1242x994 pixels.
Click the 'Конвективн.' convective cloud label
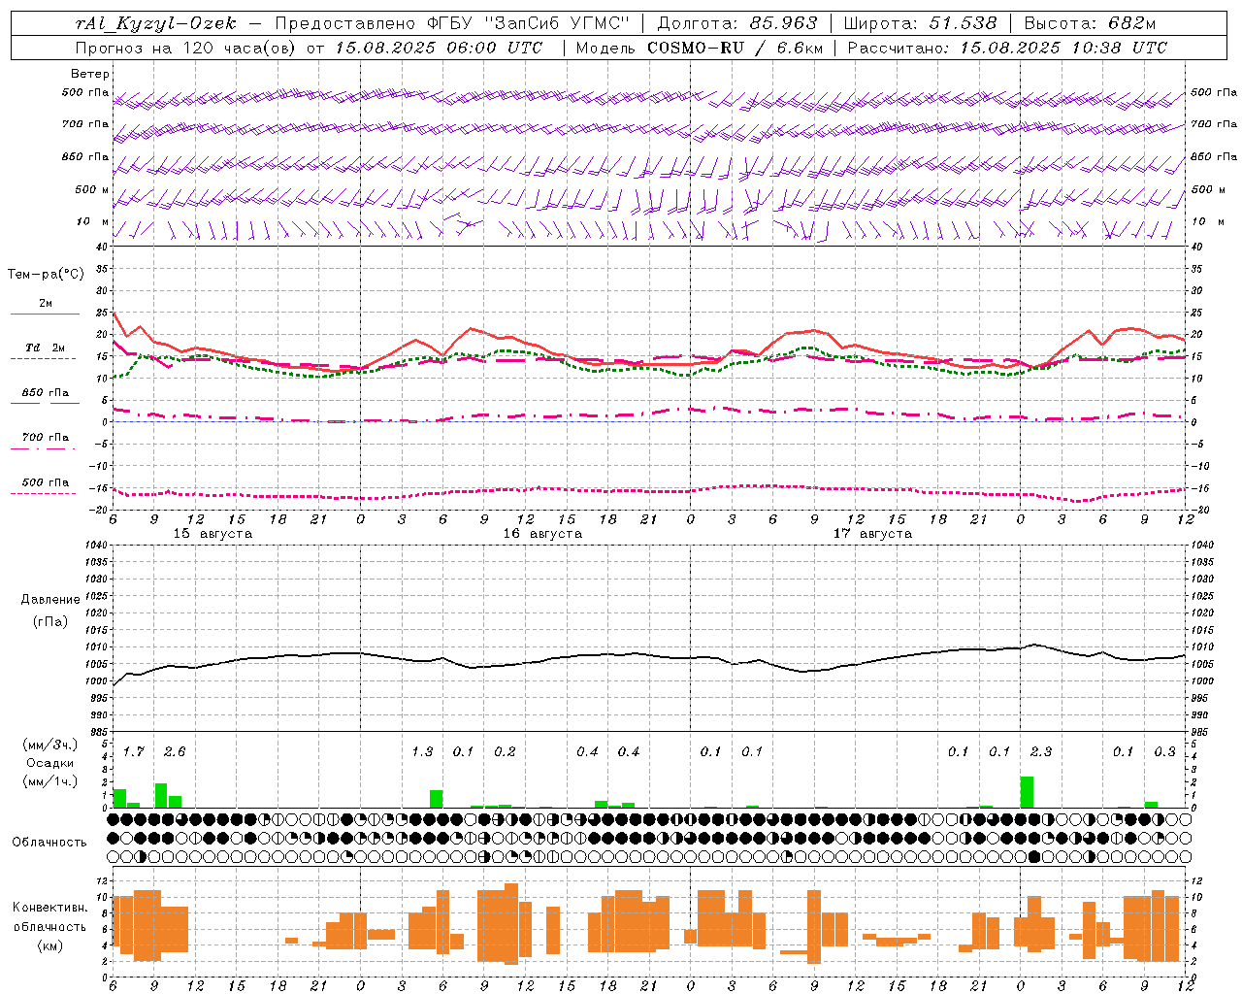pyautogui.click(x=49, y=908)
